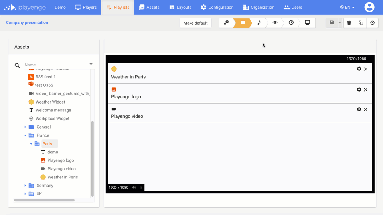The width and height of the screenshot is (383, 215).
Task: Click the asset tree vertical scrollbar
Action: [92, 159]
